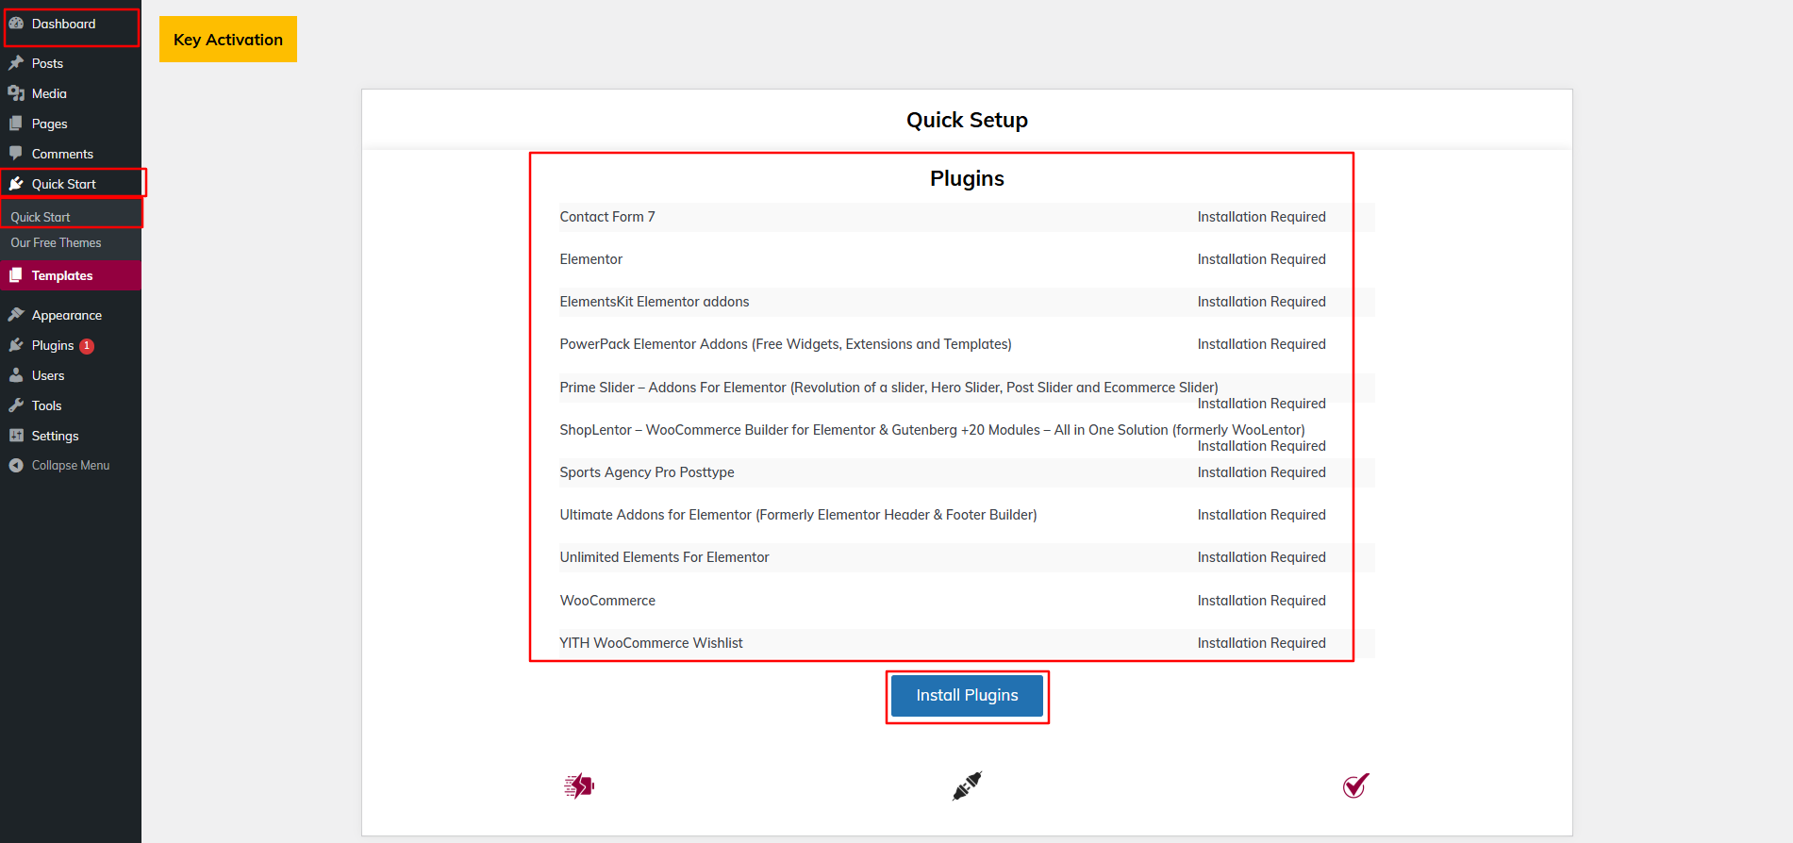1793x843 pixels.
Task: Click the Tools wrench icon
Action: tap(16, 405)
